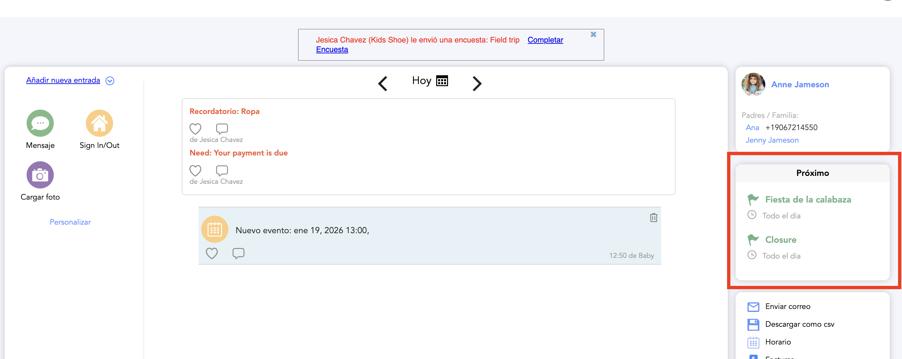The image size is (902, 359).
Task: Click the Completar Encuesta link
Action: 545,40
